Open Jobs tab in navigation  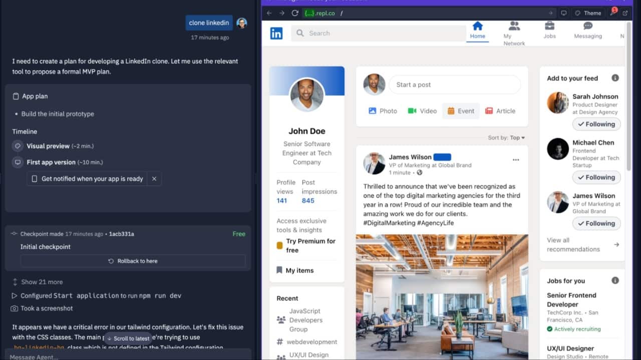click(550, 30)
